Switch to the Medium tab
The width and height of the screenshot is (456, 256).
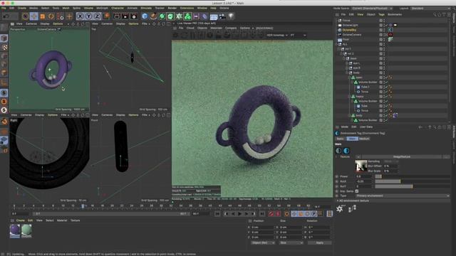click(x=364, y=139)
